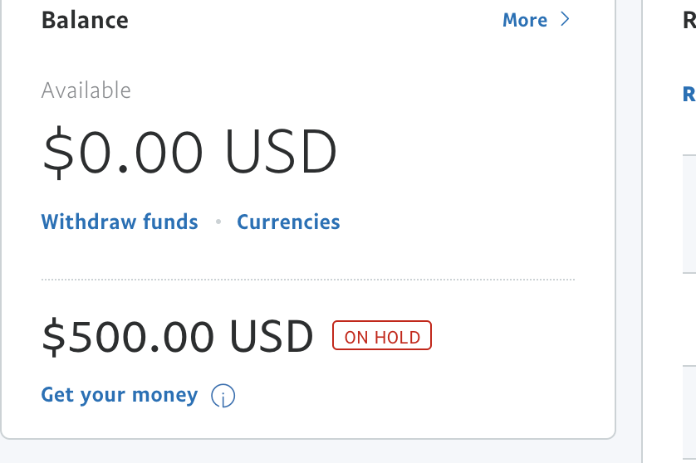This screenshot has height=463, width=696.
Task: Click the dot separator between Withdraw funds and Currencies
Action: tap(218, 222)
